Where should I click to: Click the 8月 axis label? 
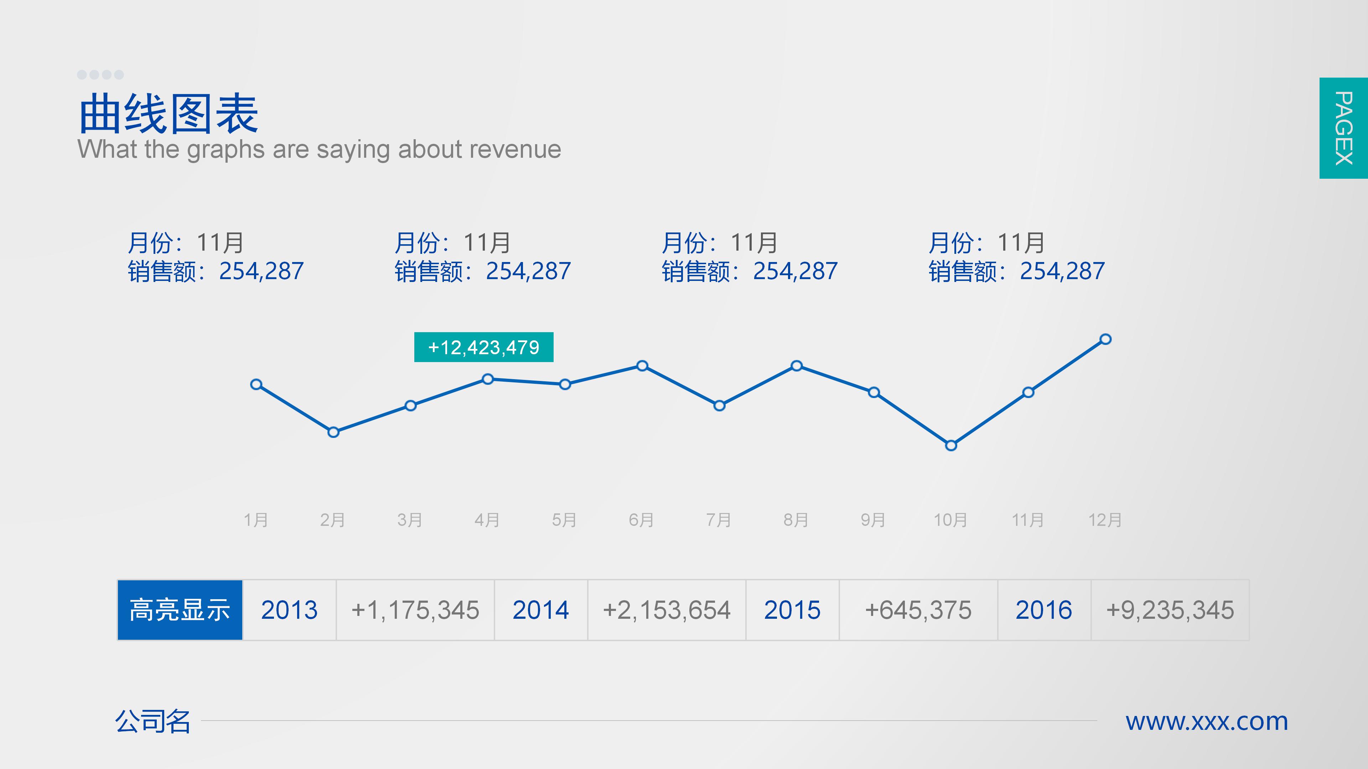point(796,519)
